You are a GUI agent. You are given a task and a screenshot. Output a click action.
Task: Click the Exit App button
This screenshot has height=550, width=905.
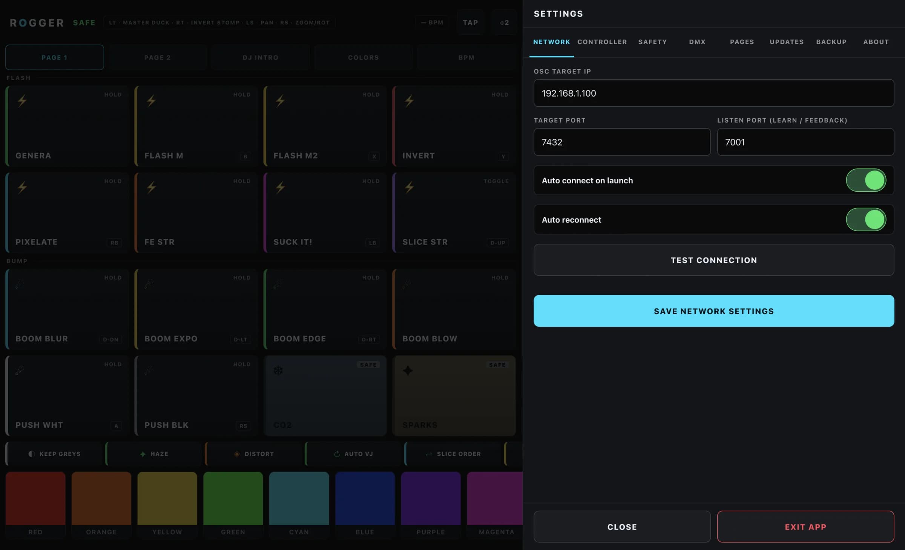coord(805,527)
